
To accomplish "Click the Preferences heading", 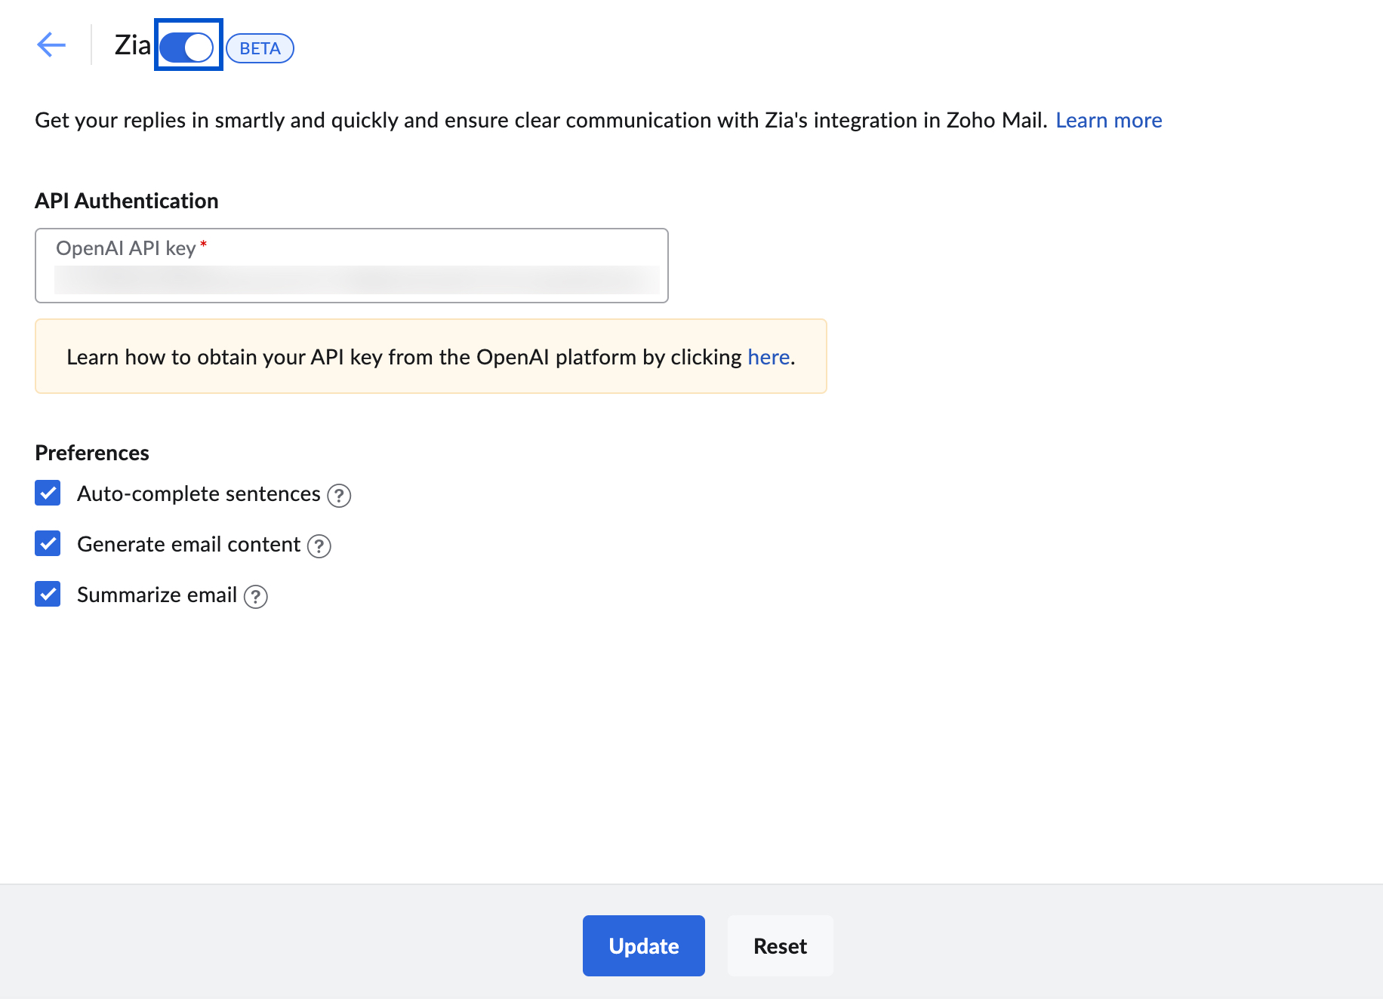I will 92,453.
